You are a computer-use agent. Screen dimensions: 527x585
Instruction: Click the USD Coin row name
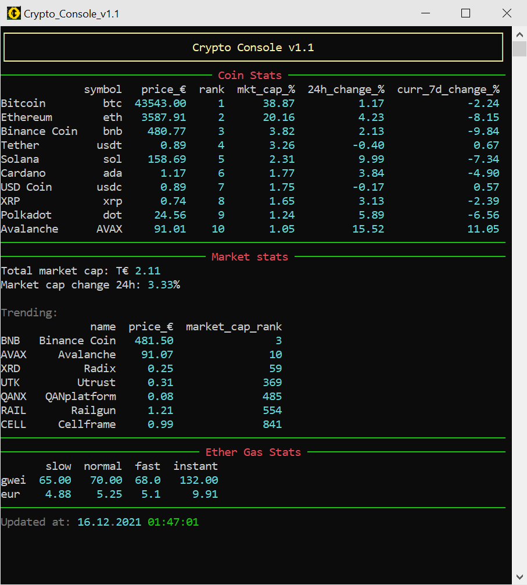(x=27, y=187)
